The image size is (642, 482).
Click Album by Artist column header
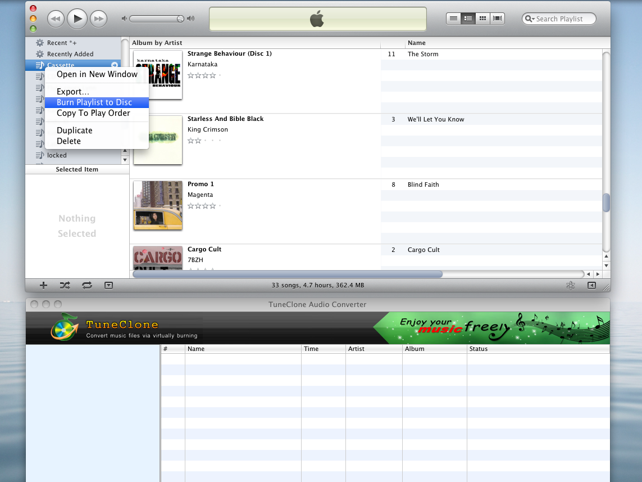(255, 43)
